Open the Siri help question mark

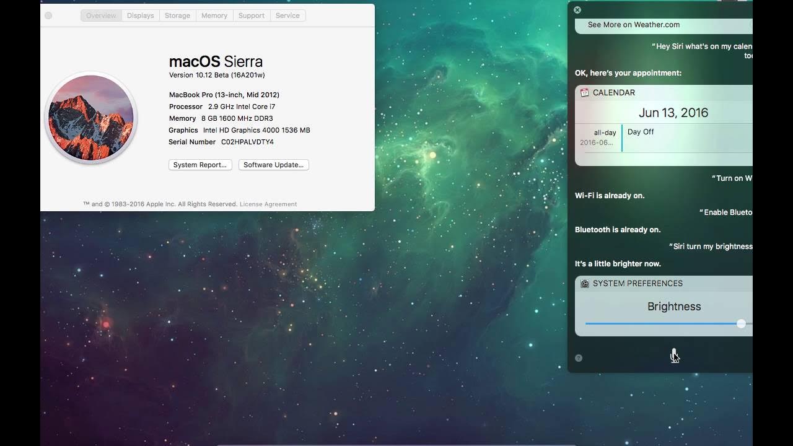coord(578,358)
